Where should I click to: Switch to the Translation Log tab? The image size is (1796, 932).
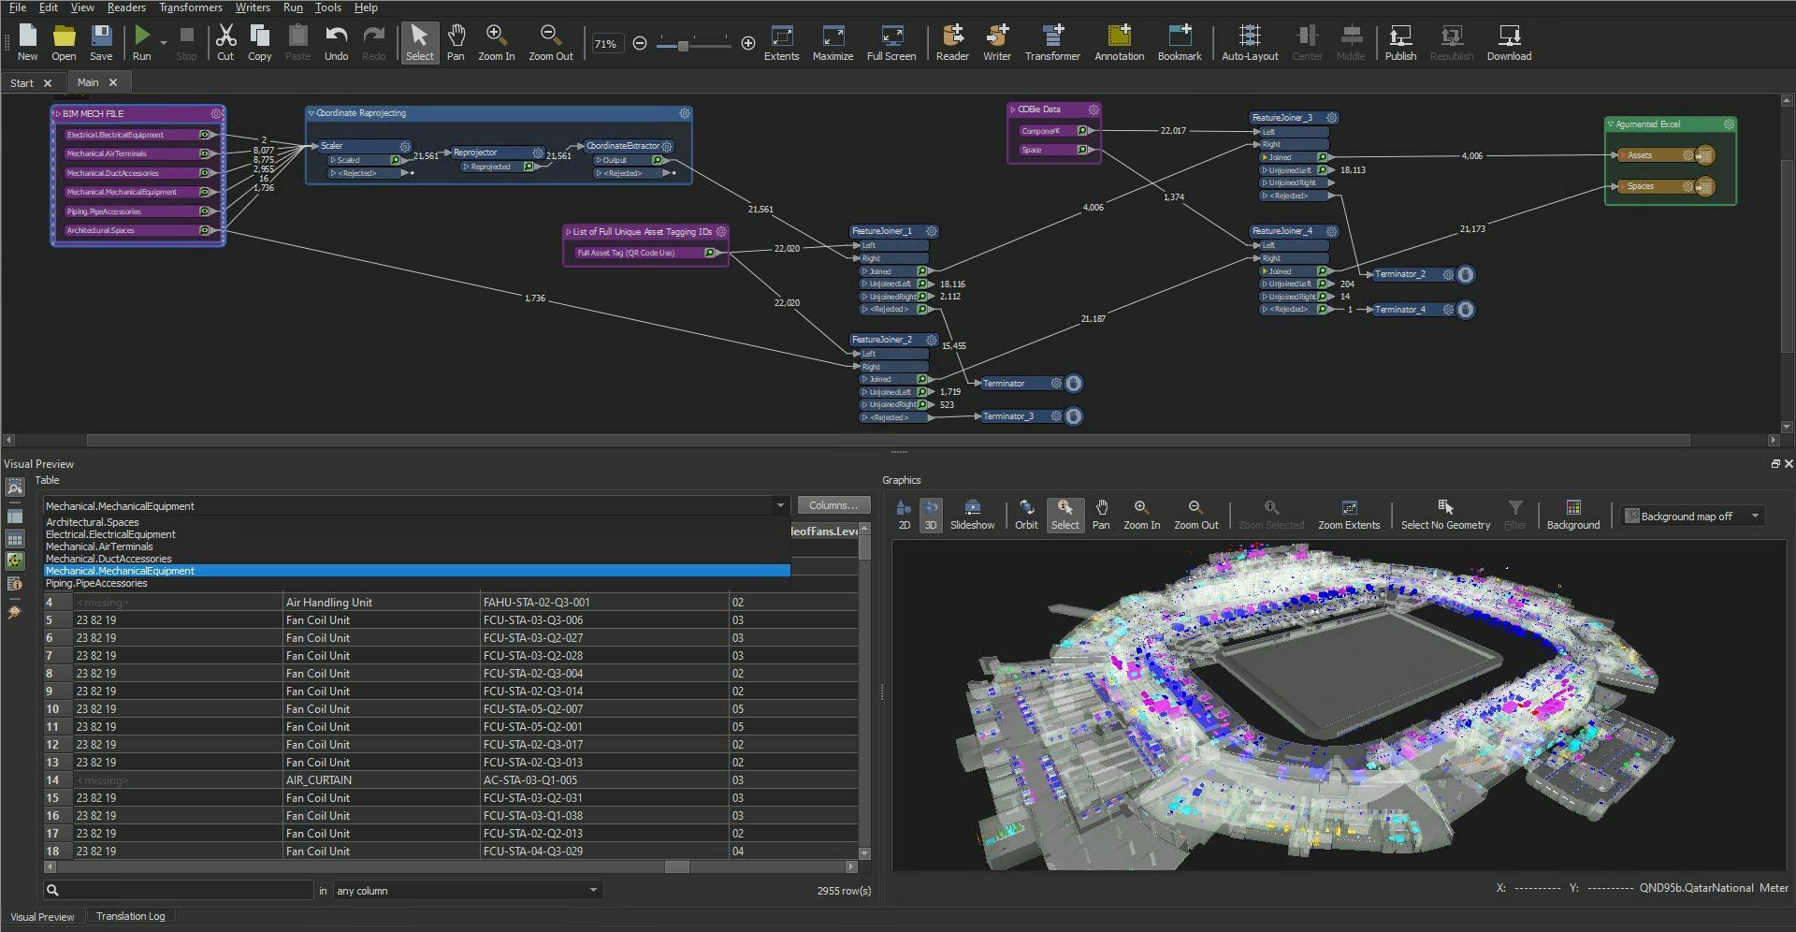[x=130, y=916]
